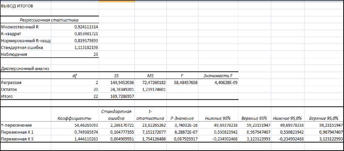This screenshot has height=151, width=344.
Task: Select value 0,924111314
Action: pyautogui.click(x=86, y=27)
